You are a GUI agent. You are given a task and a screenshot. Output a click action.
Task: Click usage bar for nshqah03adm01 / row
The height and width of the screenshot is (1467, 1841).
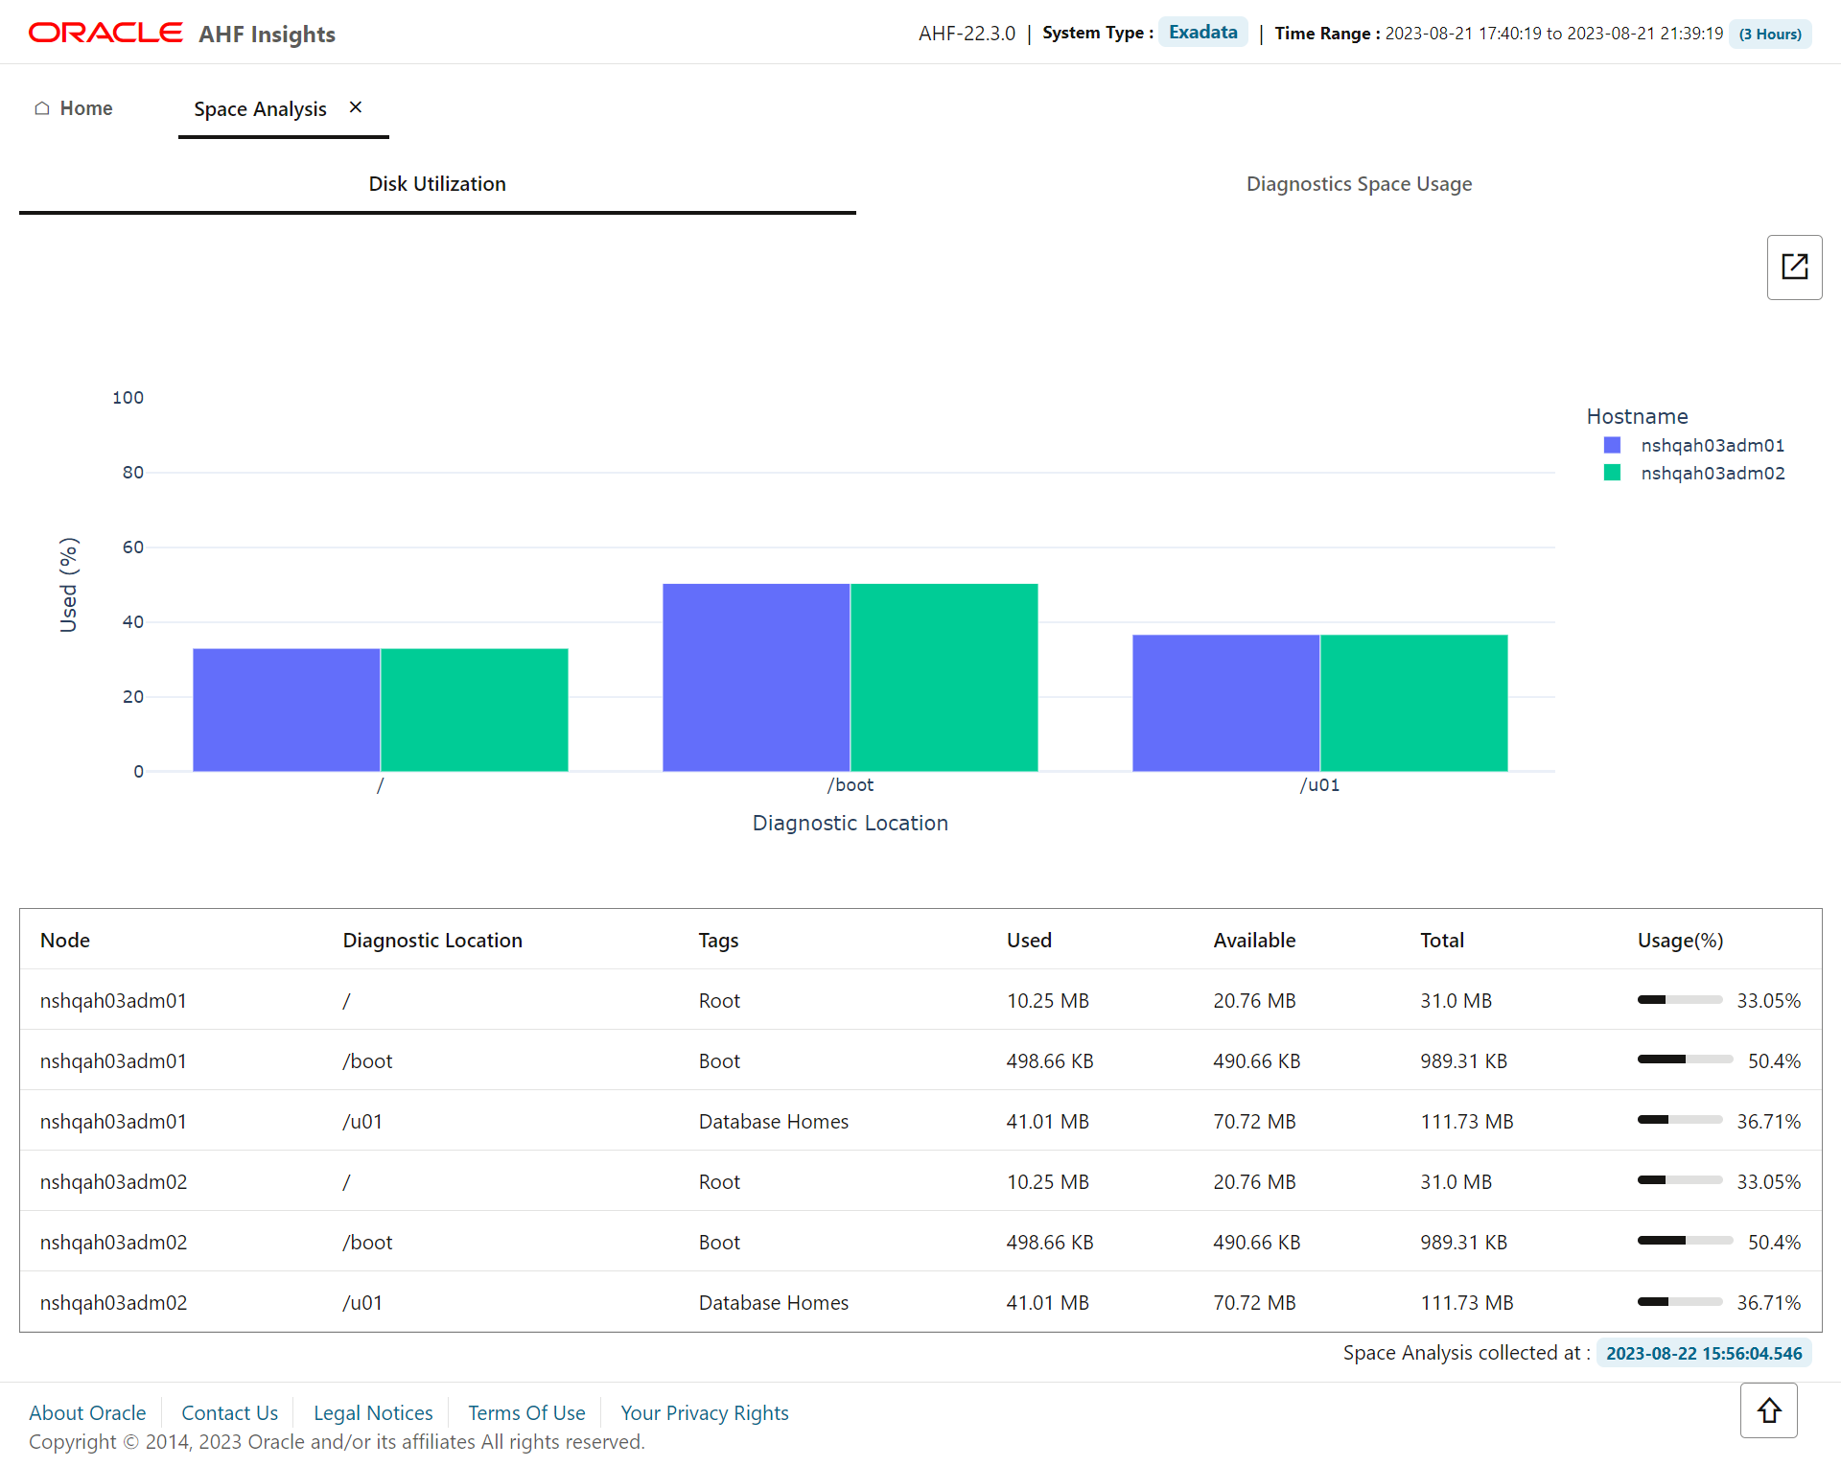[1680, 1000]
